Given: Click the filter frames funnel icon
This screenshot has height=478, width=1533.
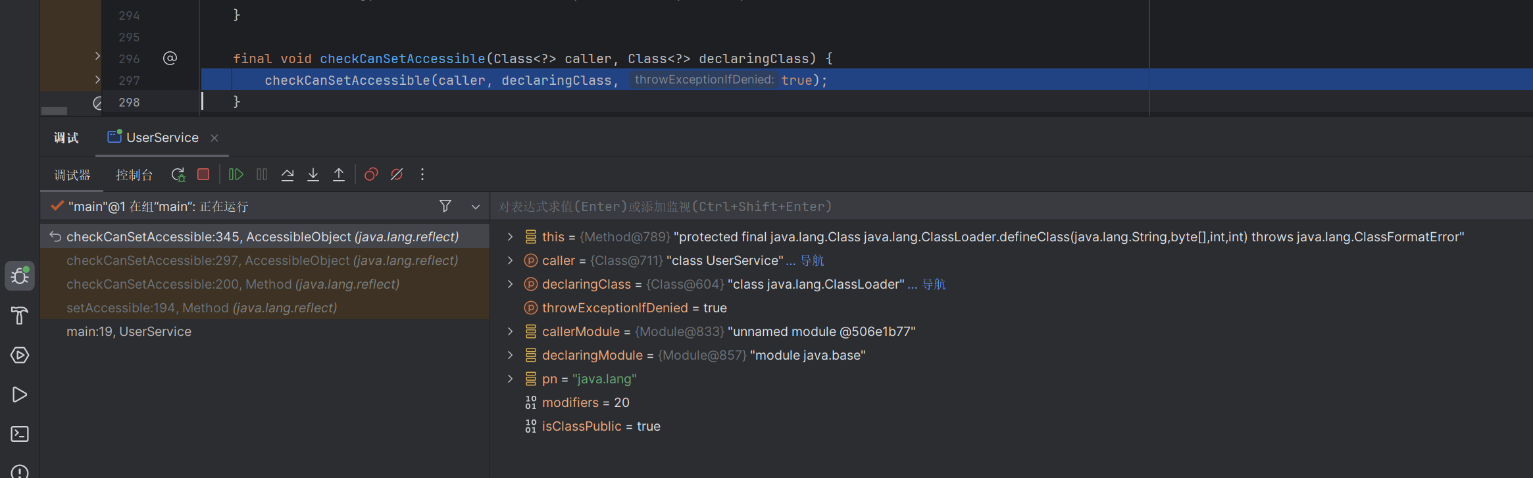Looking at the screenshot, I should click(x=445, y=206).
